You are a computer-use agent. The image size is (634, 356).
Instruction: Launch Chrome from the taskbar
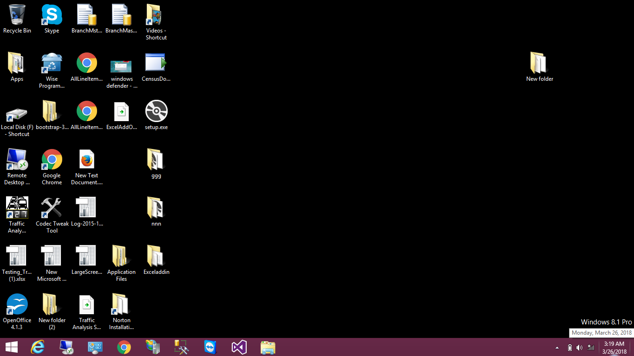point(124,347)
